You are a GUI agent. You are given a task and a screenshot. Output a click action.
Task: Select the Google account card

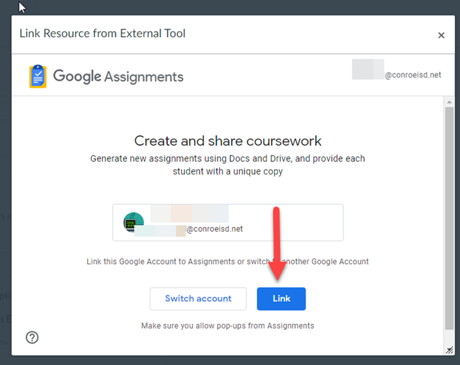(x=227, y=223)
